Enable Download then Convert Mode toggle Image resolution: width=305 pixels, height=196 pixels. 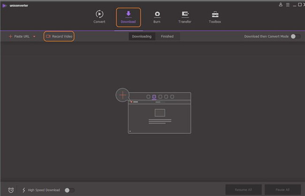point(295,36)
